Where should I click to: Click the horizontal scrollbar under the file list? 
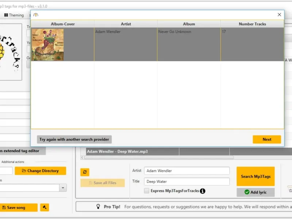(x=159, y=158)
